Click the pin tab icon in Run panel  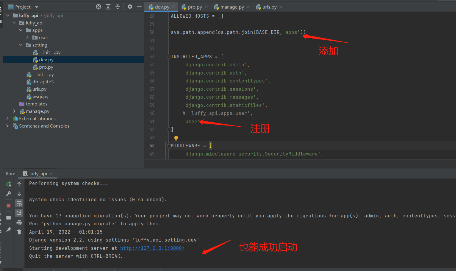point(9,229)
